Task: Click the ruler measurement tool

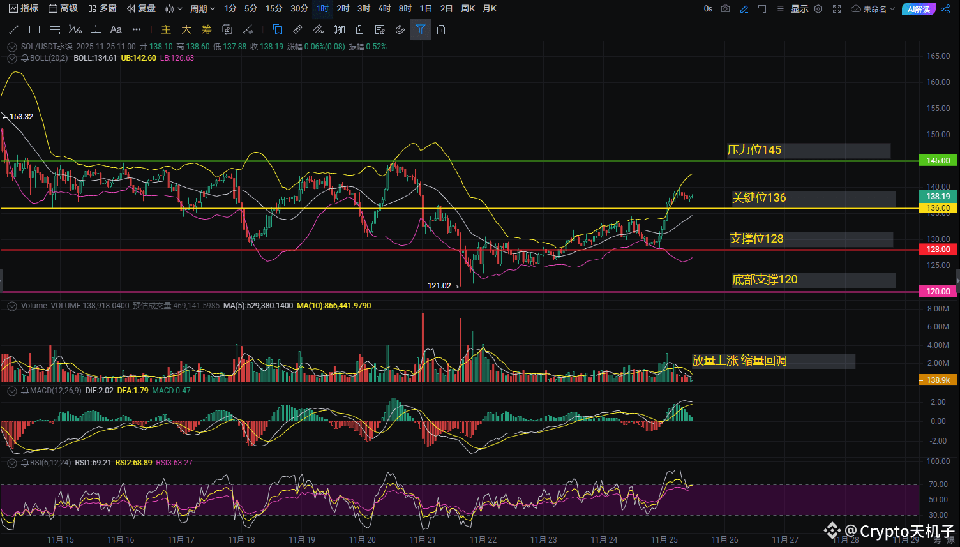Action: (x=297, y=29)
